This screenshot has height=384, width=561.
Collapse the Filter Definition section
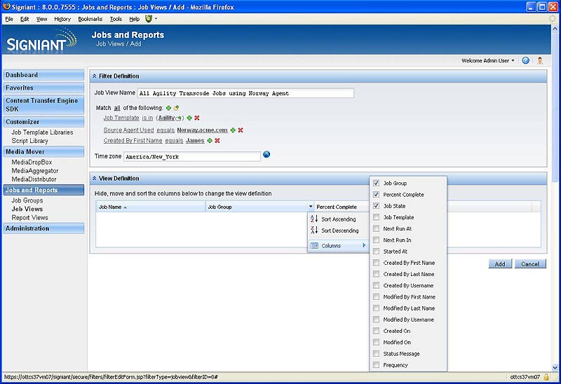94,76
